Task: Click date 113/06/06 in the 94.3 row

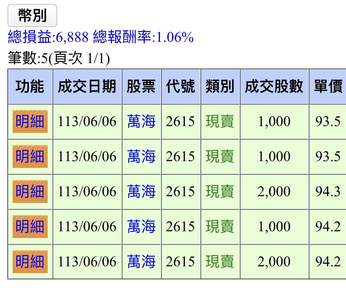Action: [x=87, y=191]
